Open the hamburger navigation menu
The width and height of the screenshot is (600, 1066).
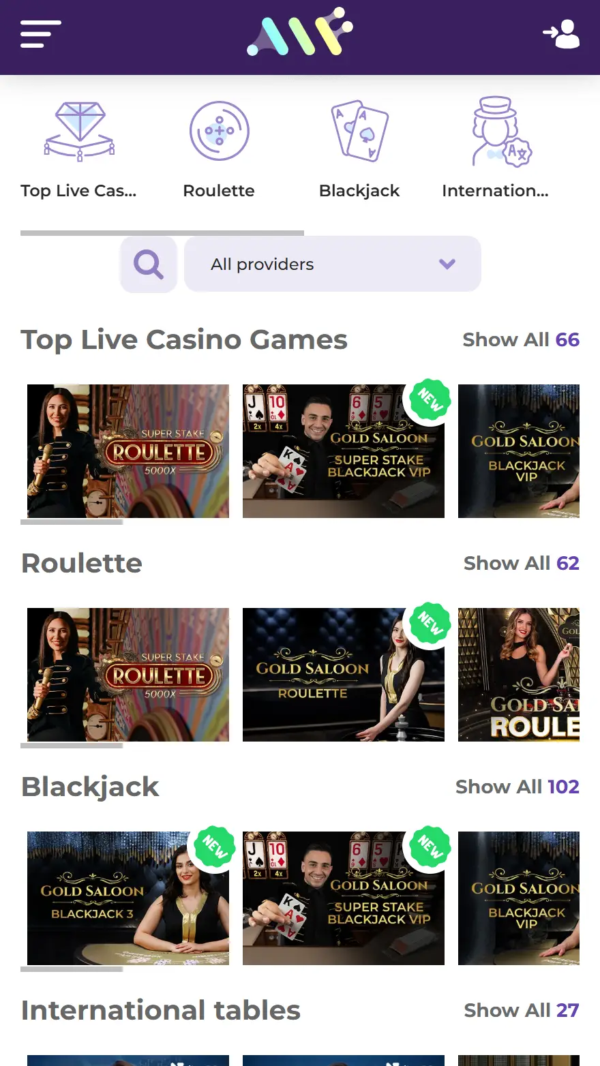[x=41, y=34]
